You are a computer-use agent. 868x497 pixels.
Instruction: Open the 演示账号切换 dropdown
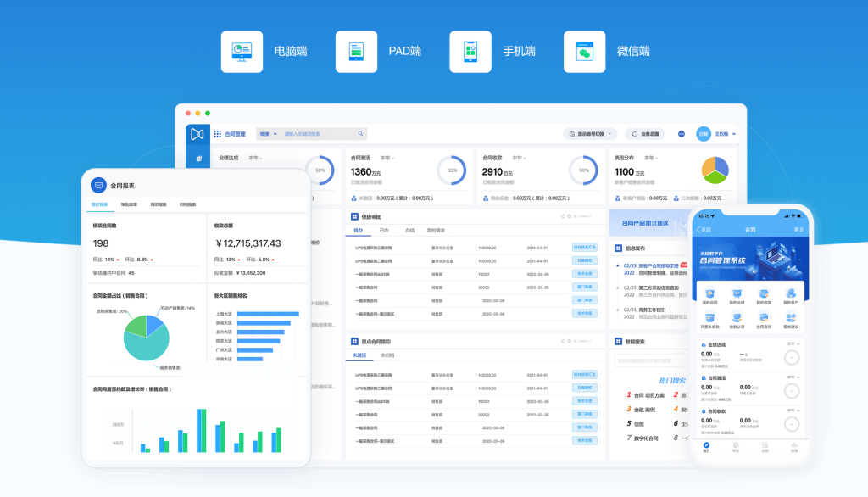coord(590,134)
